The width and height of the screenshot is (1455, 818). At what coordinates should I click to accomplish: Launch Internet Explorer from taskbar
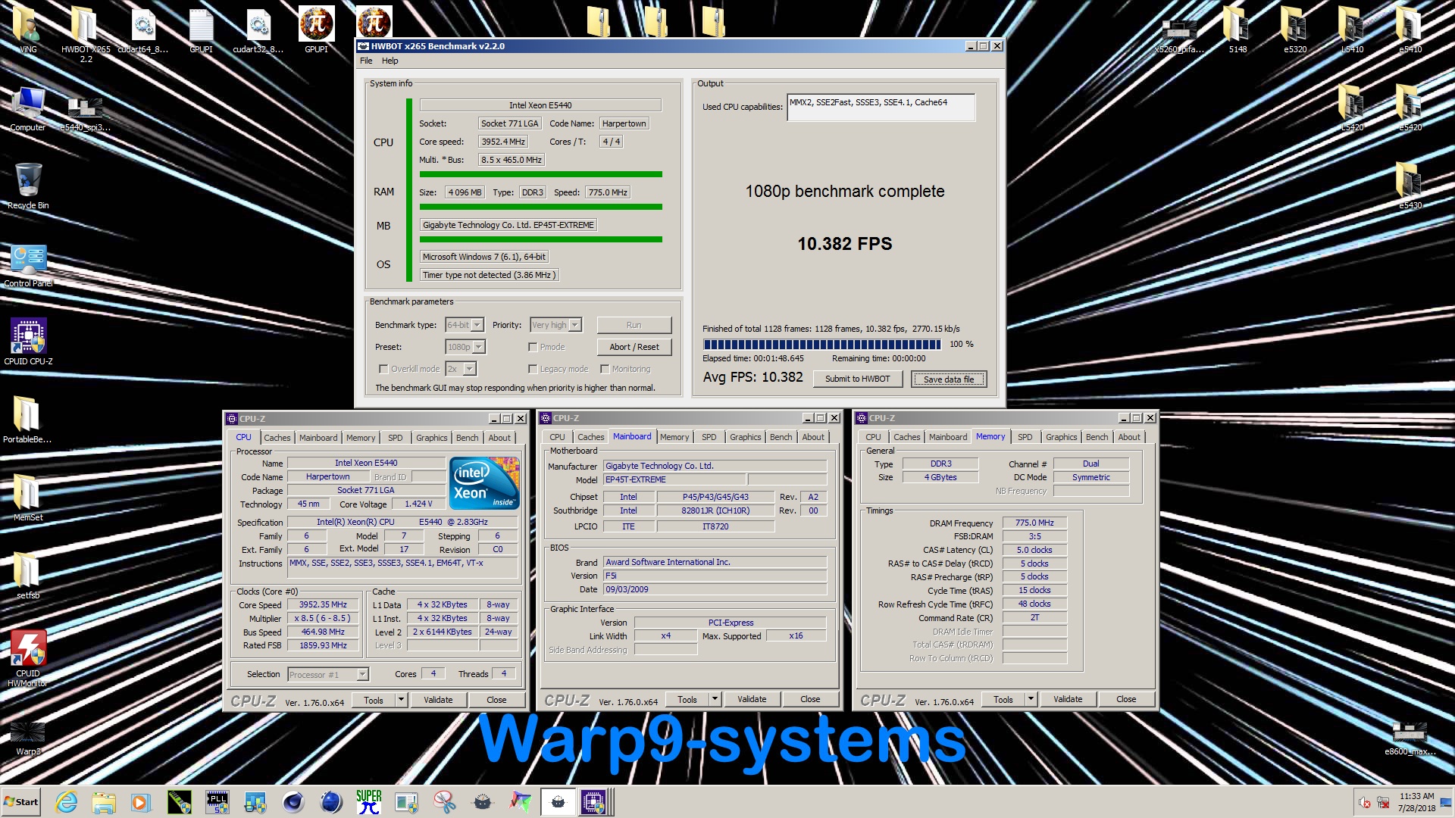[67, 802]
